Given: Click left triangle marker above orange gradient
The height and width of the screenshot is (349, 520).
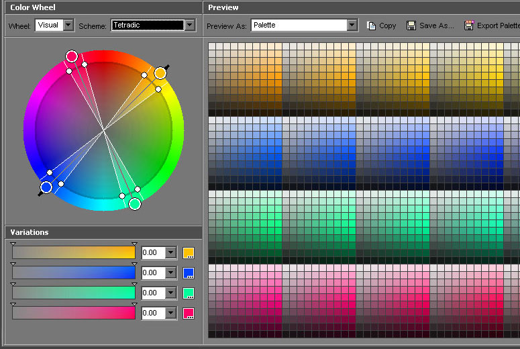Looking at the screenshot, I should (13, 244).
